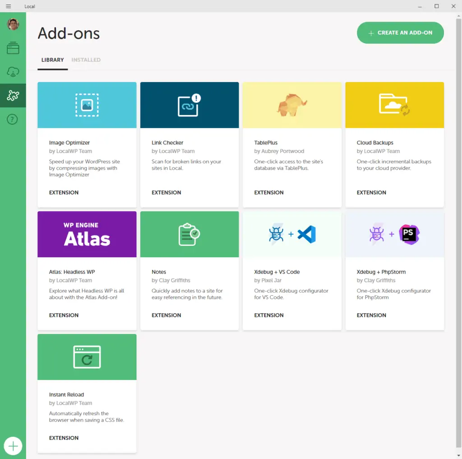Click the Add-ons page heading
The width and height of the screenshot is (462, 459).
[x=69, y=33]
